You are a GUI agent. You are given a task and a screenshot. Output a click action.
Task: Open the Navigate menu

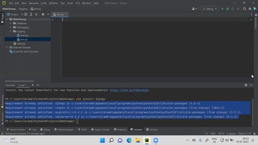tap(33, 3)
